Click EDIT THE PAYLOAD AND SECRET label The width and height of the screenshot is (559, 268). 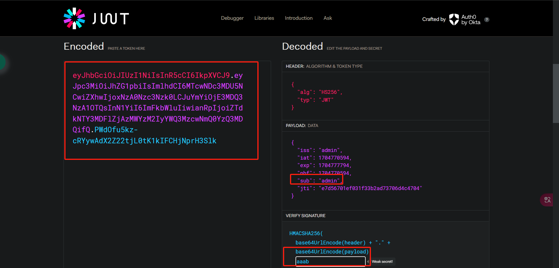(354, 49)
